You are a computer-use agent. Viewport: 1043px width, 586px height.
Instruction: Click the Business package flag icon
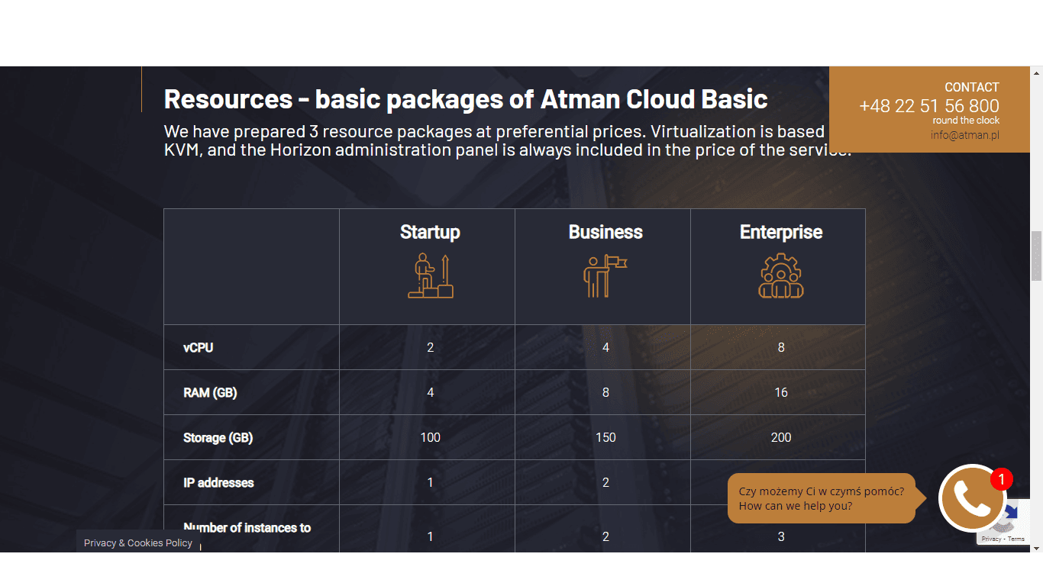[x=605, y=275]
